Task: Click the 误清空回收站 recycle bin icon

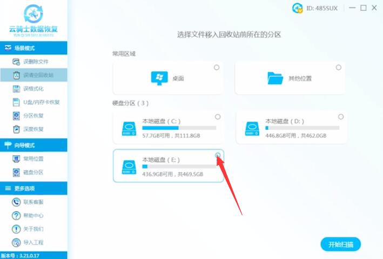Action: coord(16,75)
